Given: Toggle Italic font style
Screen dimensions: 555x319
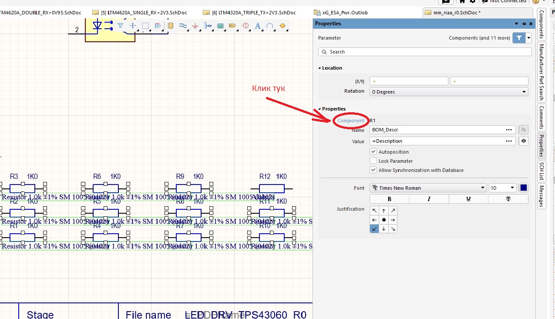Looking at the screenshot, I should tap(429, 199).
